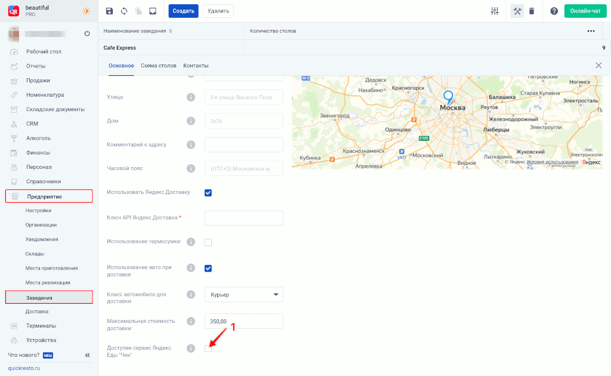Click the refresh icon in the toolbar
Image resolution: width=611 pixels, height=376 pixels.
point(124,11)
